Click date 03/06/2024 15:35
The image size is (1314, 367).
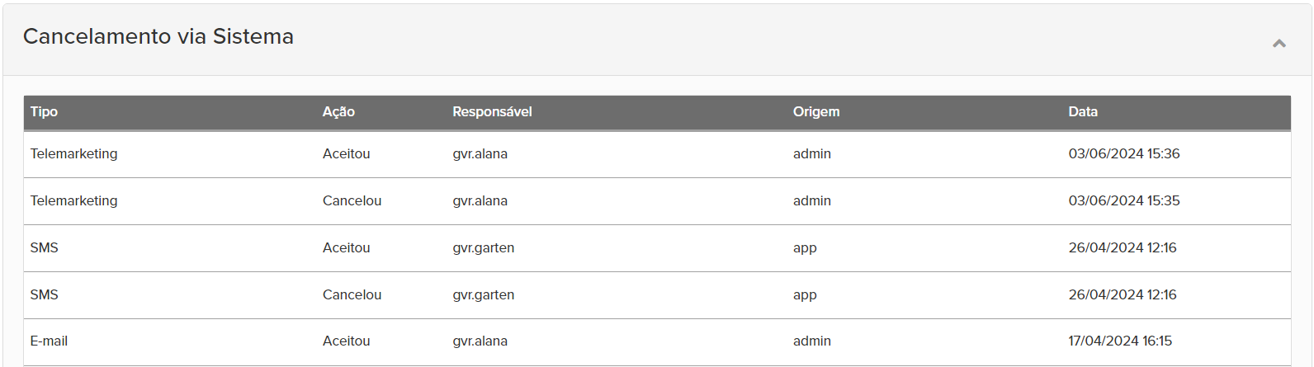[1124, 200]
